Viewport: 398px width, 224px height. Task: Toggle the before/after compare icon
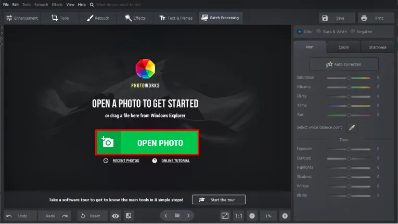coord(129,216)
